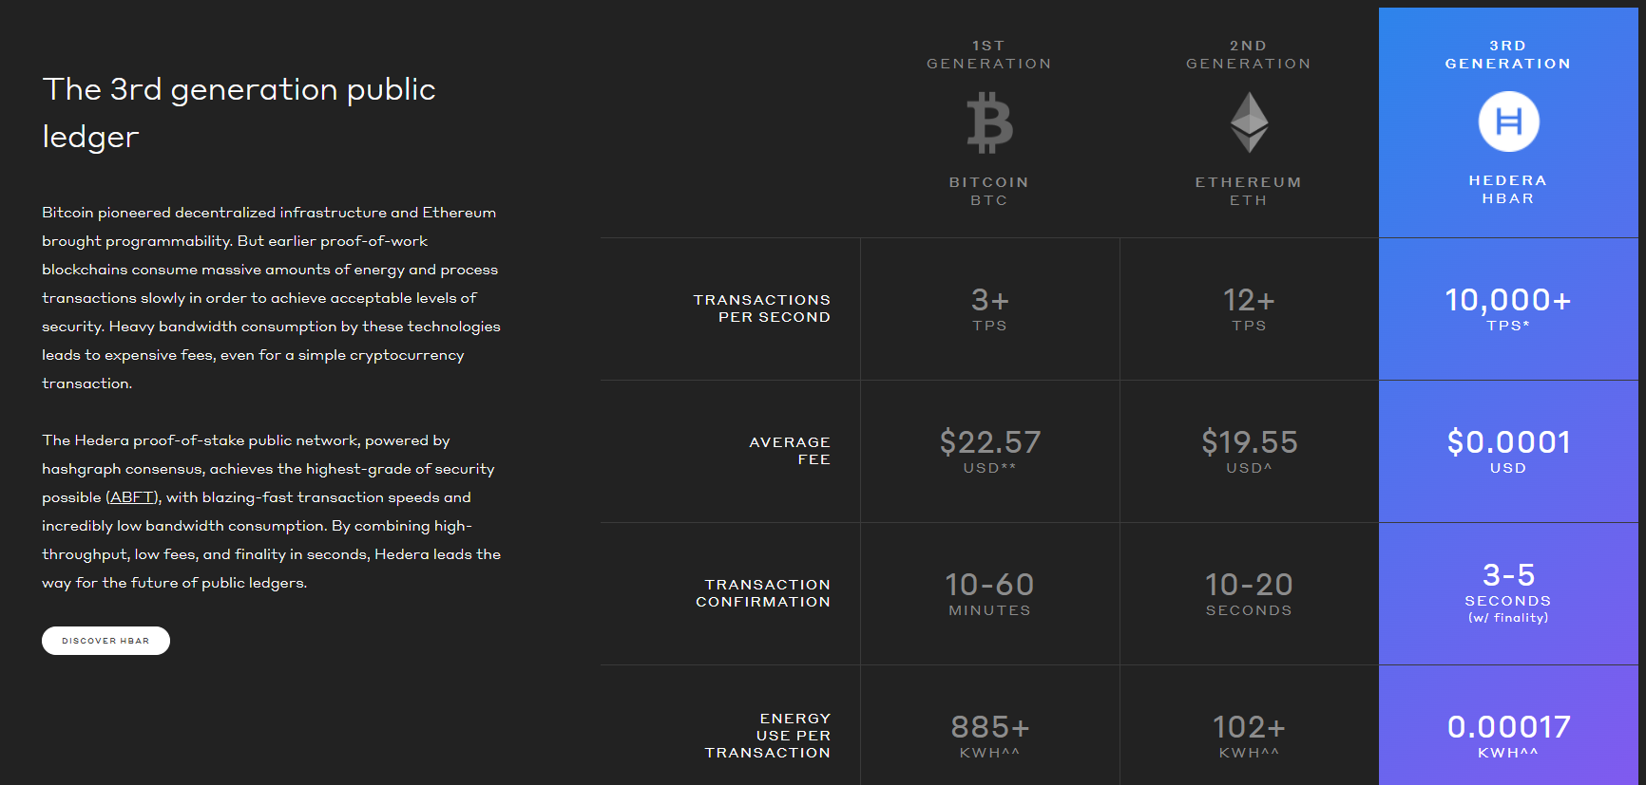Click Hedera's 10,000+ TPS value
The image size is (1646, 785).
(x=1508, y=309)
